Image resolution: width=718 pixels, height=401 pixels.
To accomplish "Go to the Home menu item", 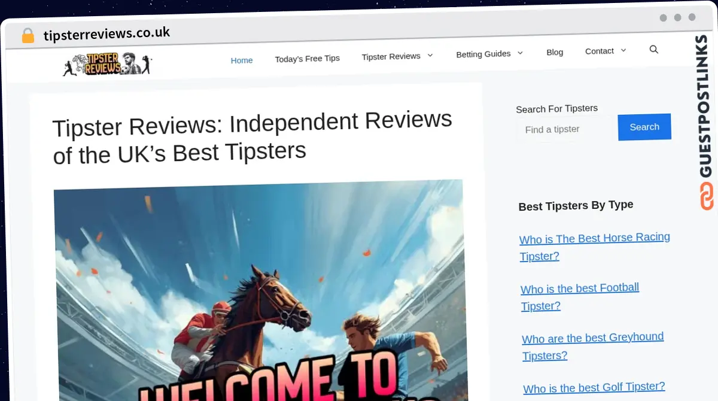I will tap(242, 60).
